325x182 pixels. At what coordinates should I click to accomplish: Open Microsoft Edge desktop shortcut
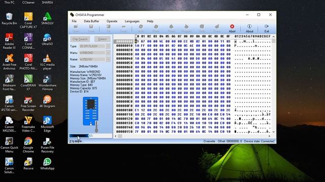(x=47, y=124)
